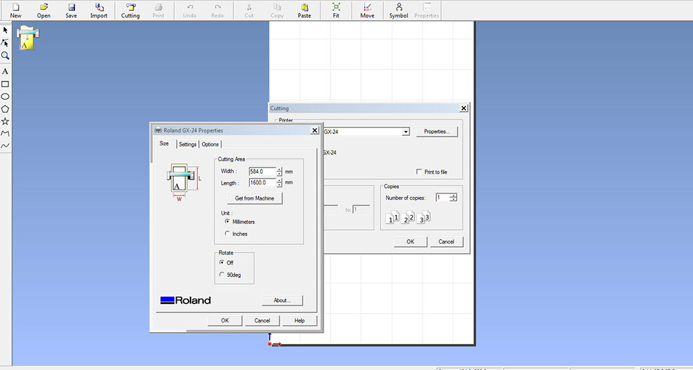Viewport: 693px width, 370px height.
Task: Select the polygon drawing tool
Action: 6,108
